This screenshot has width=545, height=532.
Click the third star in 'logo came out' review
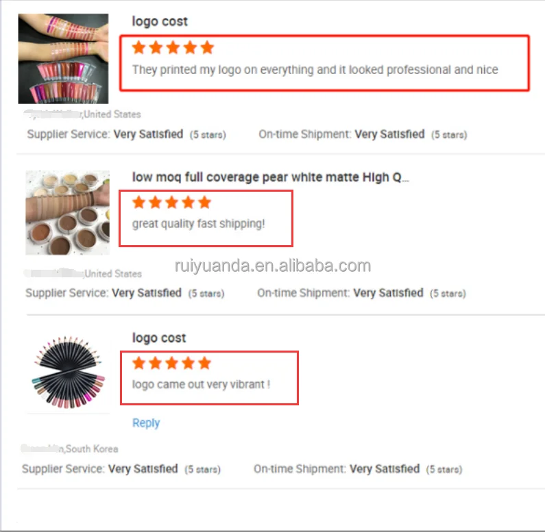(x=171, y=364)
